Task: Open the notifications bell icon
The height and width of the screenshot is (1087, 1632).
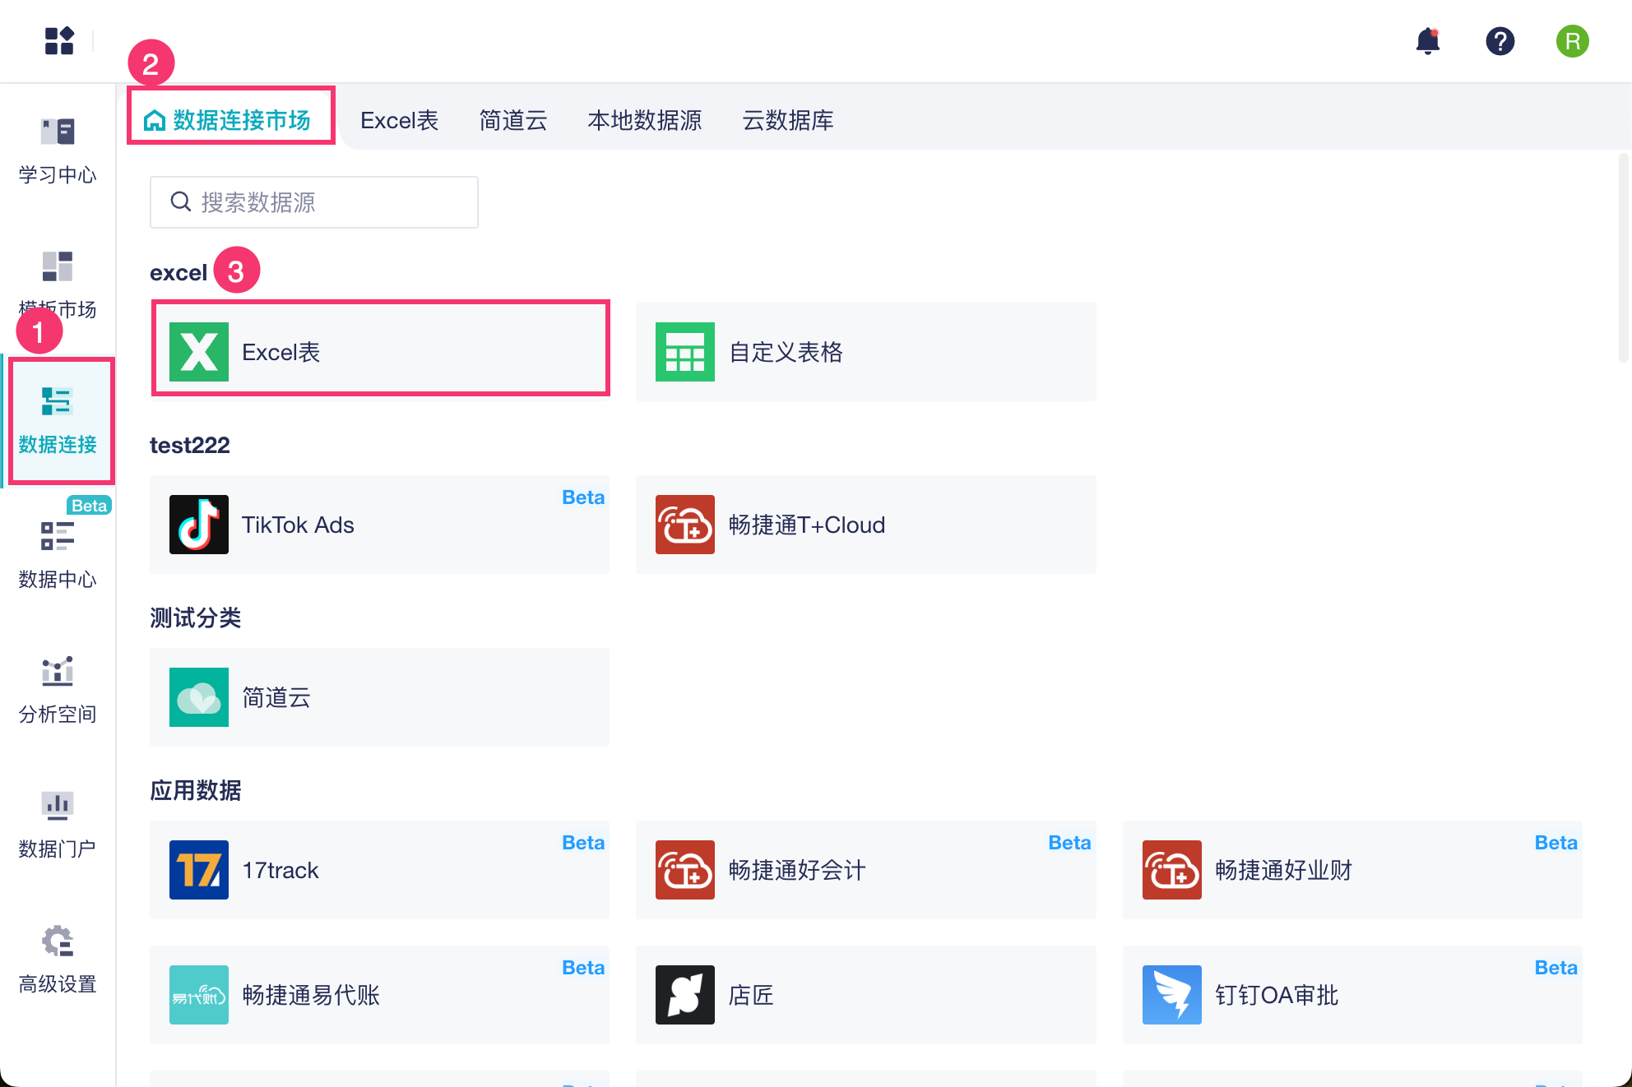Action: pos(1428,41)
